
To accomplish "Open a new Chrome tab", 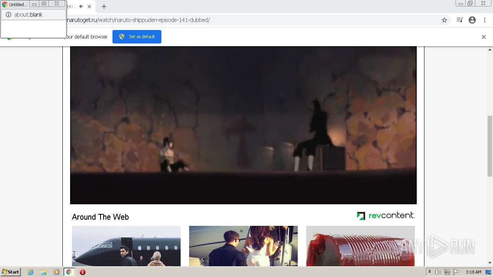I will pyautogui.click(x=104, y=7).
